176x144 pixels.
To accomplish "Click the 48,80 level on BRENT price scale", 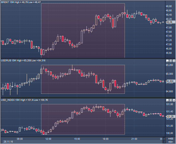I will pos(169,6).
